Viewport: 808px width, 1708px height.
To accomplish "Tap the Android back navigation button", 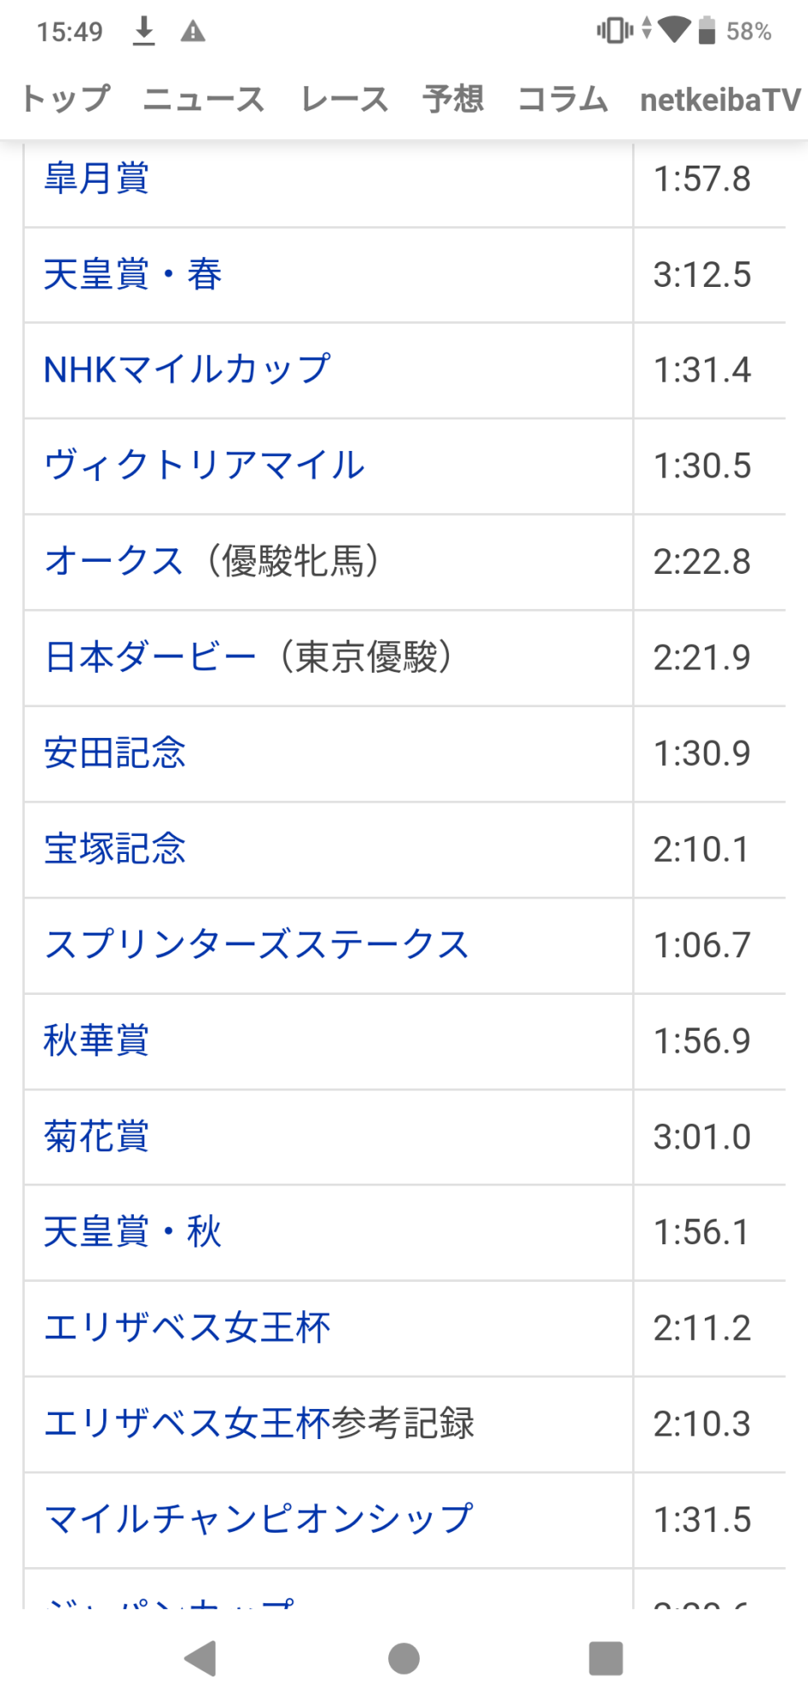I will [x=201, y=1659].
